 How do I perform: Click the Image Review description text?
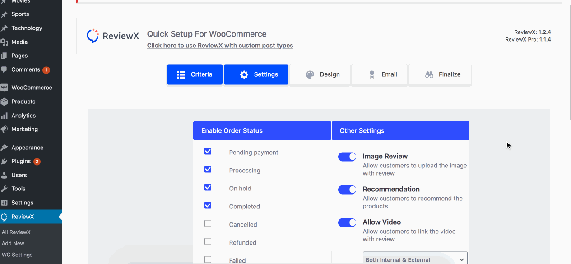pos(415,169)
